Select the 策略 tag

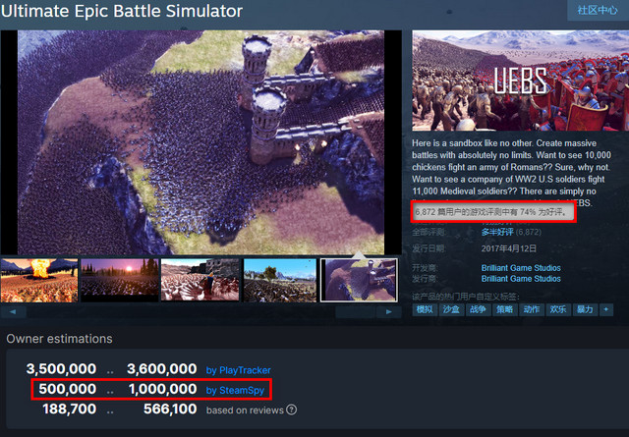coord(504,309)
